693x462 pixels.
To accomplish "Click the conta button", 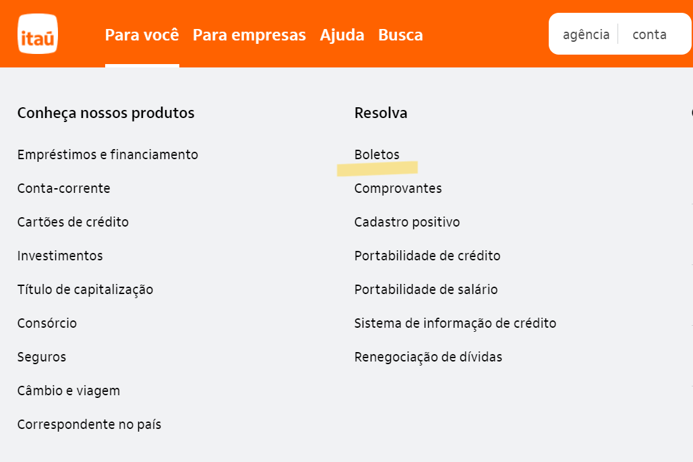I will (649, 34).
